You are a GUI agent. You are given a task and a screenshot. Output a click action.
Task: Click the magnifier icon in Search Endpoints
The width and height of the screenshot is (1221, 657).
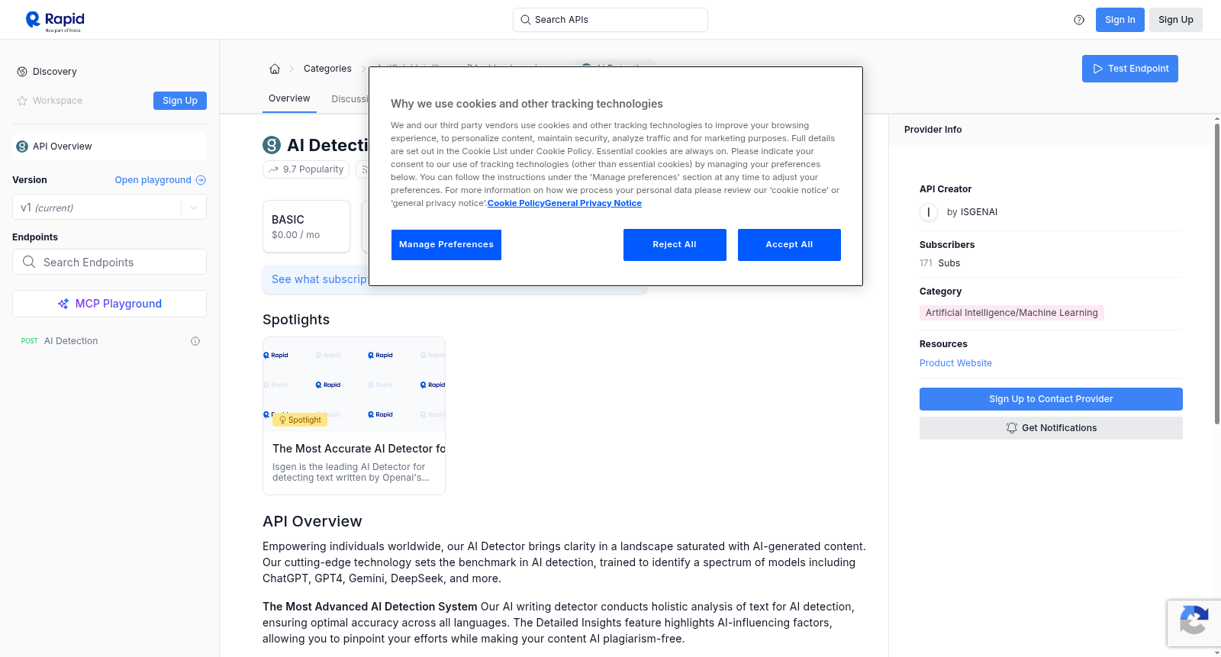[x=29, y=262]
